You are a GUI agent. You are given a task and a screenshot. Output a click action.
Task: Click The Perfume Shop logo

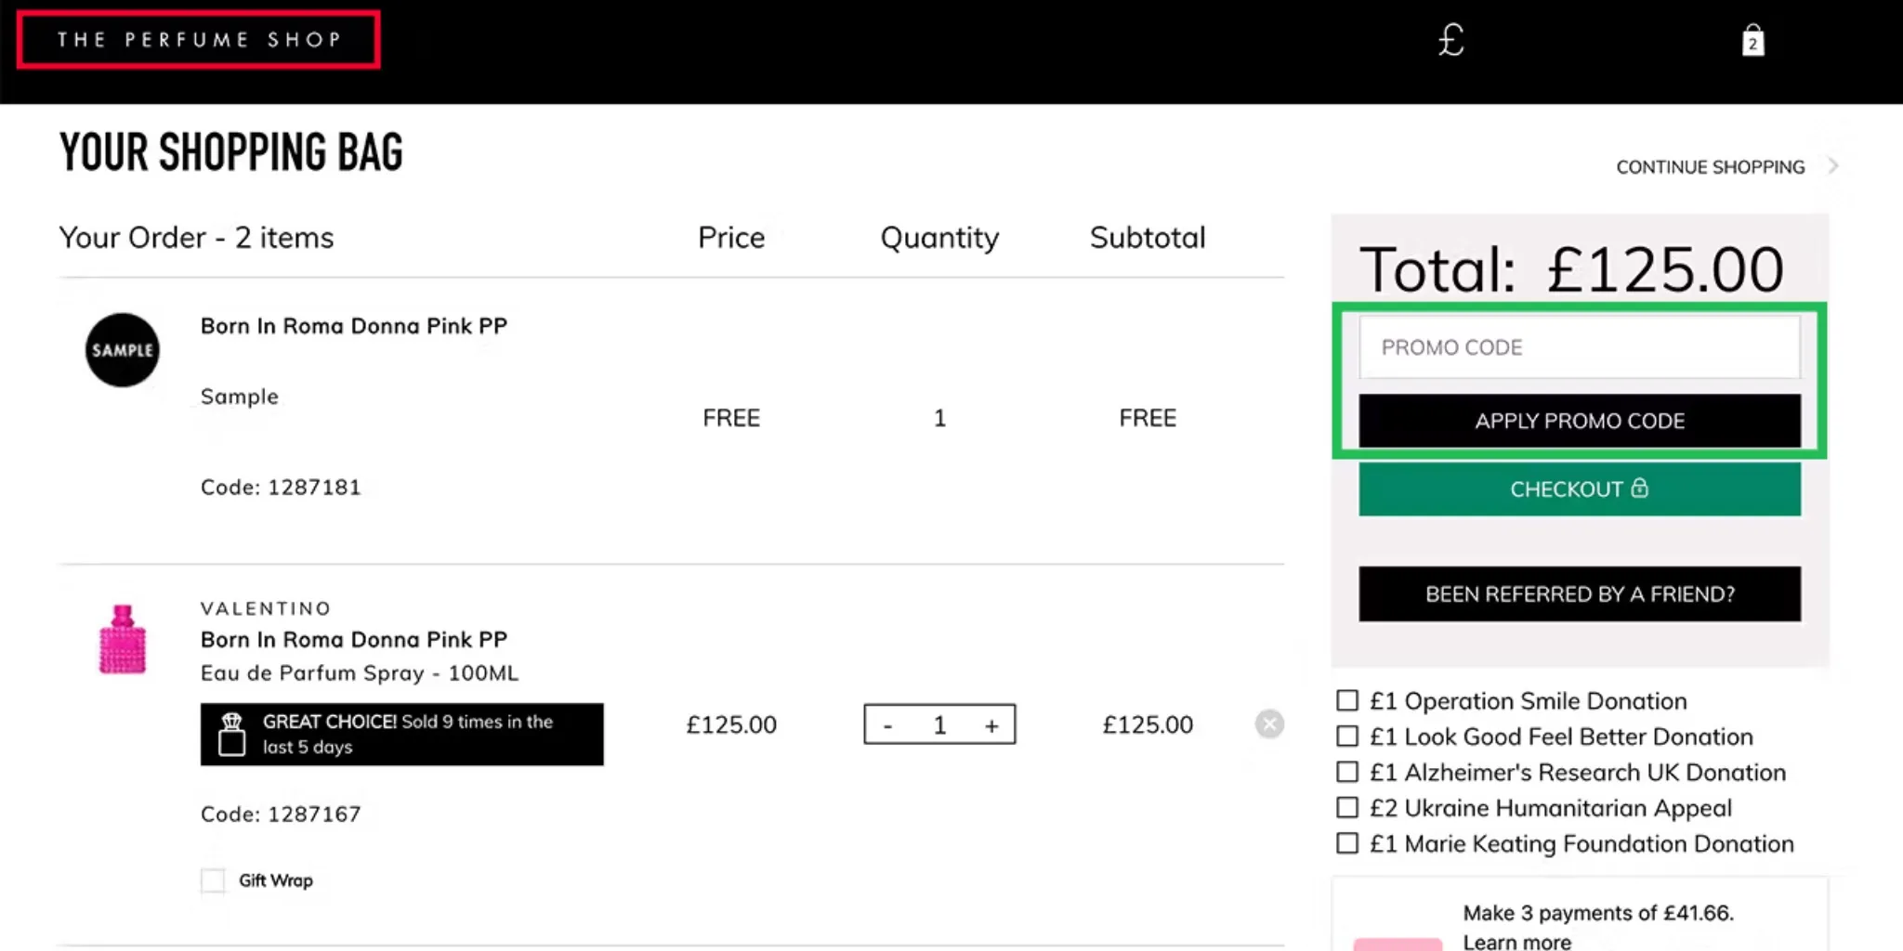coord(198,40)
